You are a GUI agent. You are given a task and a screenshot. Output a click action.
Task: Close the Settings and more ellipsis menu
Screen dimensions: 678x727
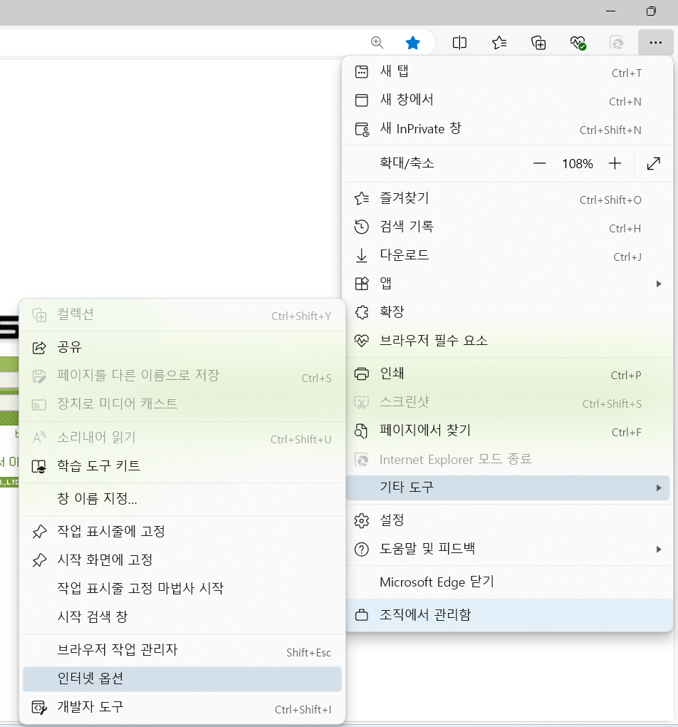pos(655,43)
